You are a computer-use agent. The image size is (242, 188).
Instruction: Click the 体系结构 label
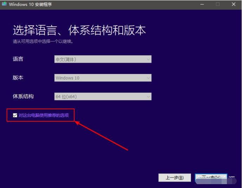[23, 96]
